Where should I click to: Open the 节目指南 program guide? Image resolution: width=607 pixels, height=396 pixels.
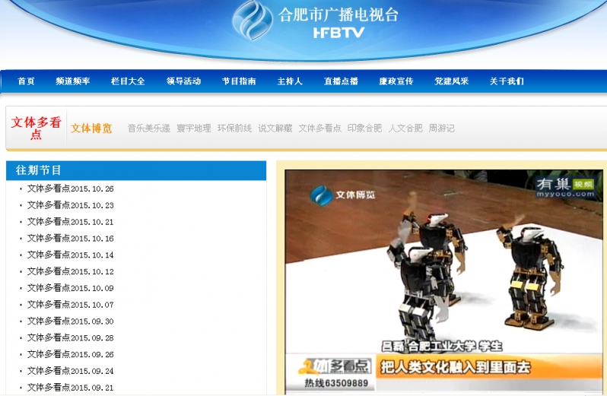tap(239, 81)
